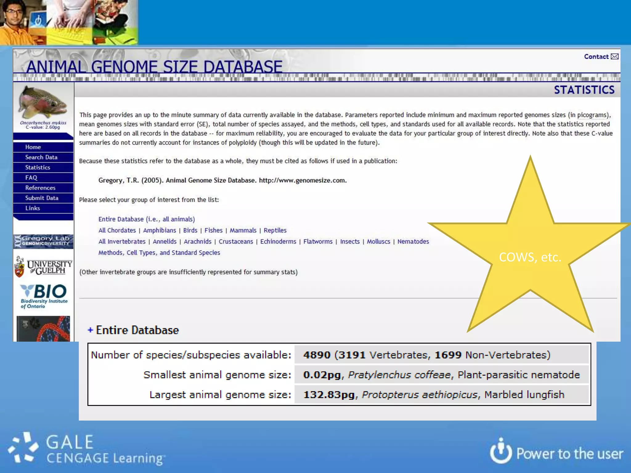Open Search Data in the sidebar
The image size is (631, 473).
[41, 157]
